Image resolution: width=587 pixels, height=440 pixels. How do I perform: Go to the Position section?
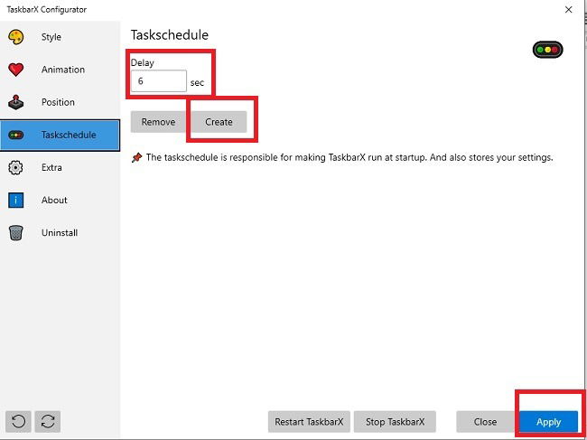click(x=58, y=102)
